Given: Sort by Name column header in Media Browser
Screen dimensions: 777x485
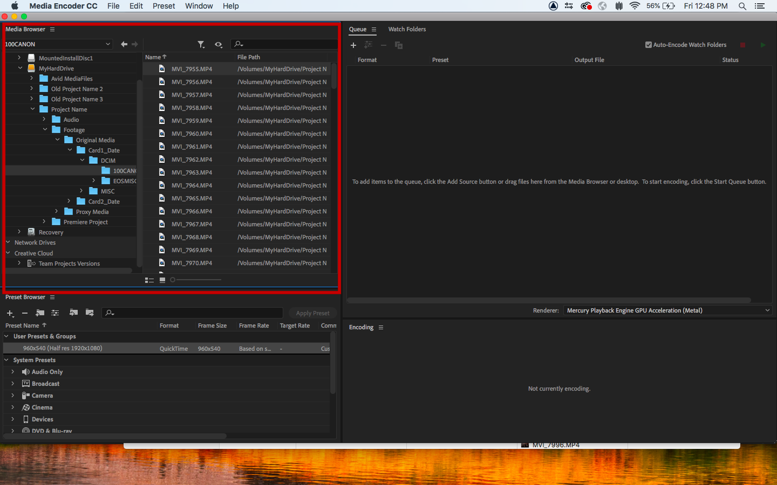Looking at the screenshot, I should (x=153, y=57).
